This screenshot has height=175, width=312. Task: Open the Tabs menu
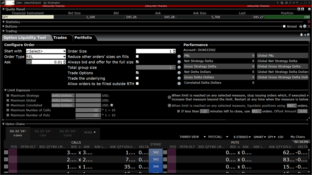coord(19,3)
